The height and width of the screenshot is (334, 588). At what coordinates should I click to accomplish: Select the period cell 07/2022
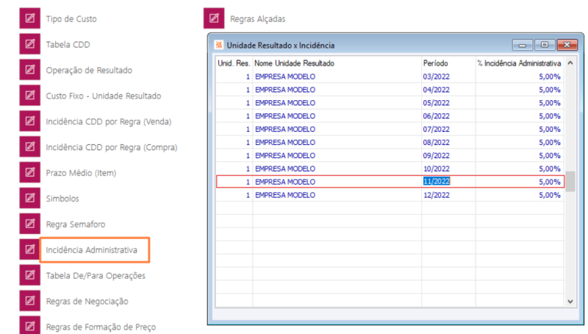(x=436, y=129)
